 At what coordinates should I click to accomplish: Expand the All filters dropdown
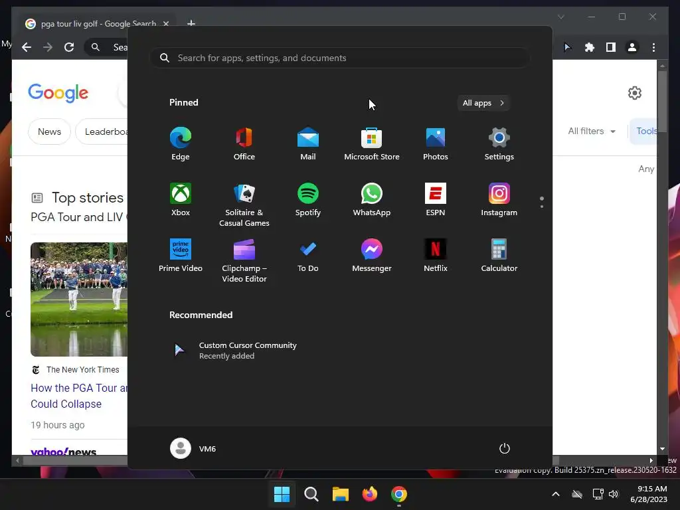[592, 131]
